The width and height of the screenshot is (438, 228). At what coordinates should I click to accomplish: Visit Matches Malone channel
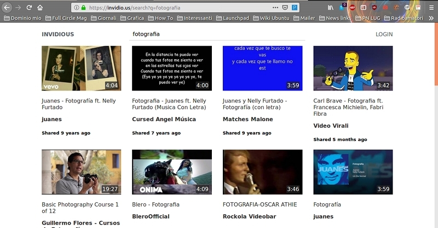(x=248, y=119)
